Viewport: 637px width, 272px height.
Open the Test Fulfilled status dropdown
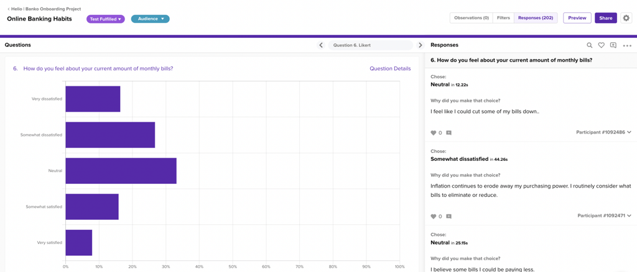click(106, 19)
